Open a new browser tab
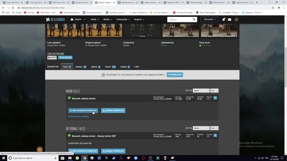This screenshot has height=161, width=287. click(x=257, y=3)
